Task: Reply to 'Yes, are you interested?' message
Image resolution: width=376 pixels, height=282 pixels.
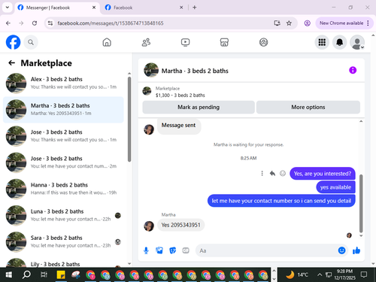Action: click(x=272, y=174)
